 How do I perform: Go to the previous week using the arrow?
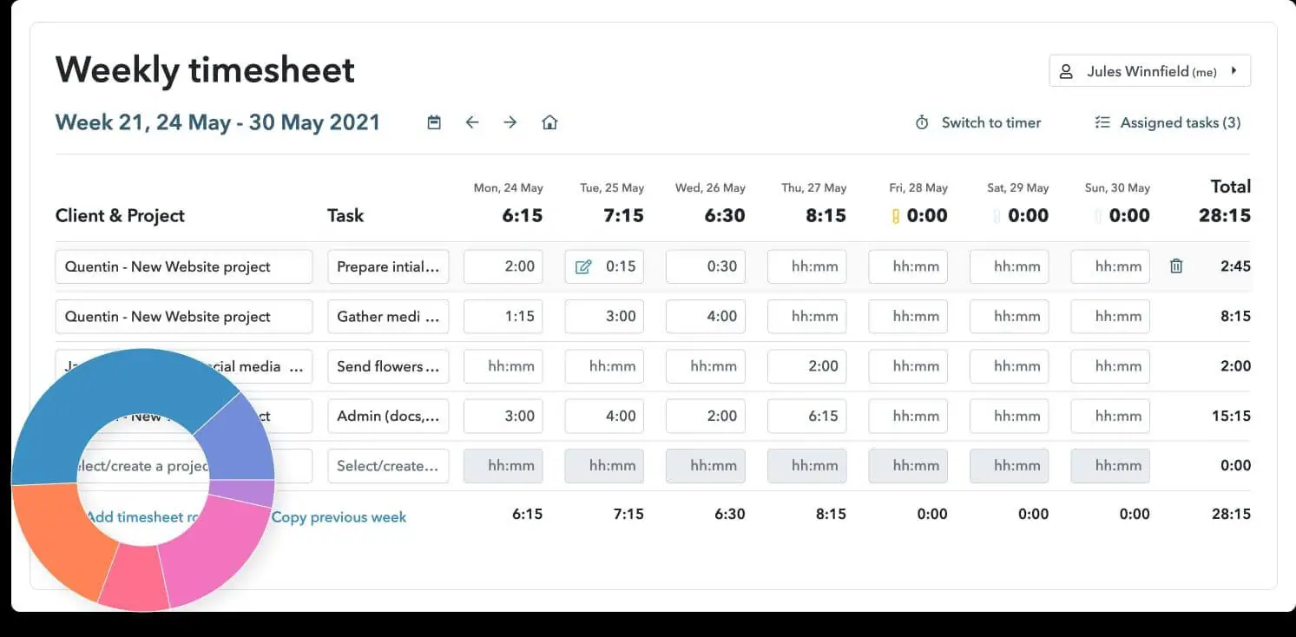pyautogui.click(x=472, y=122)
